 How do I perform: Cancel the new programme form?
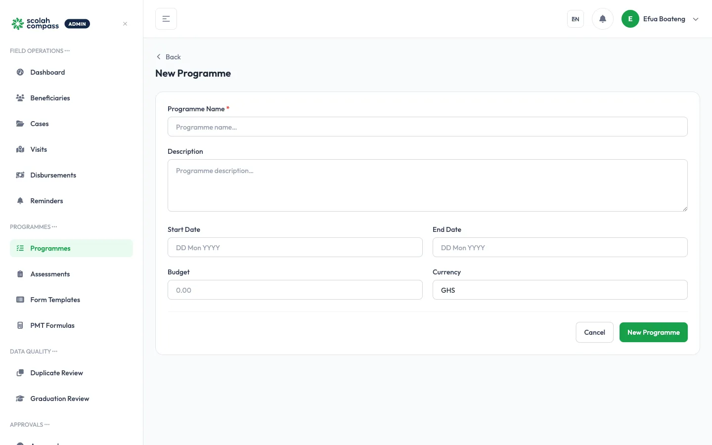(594, 332)
